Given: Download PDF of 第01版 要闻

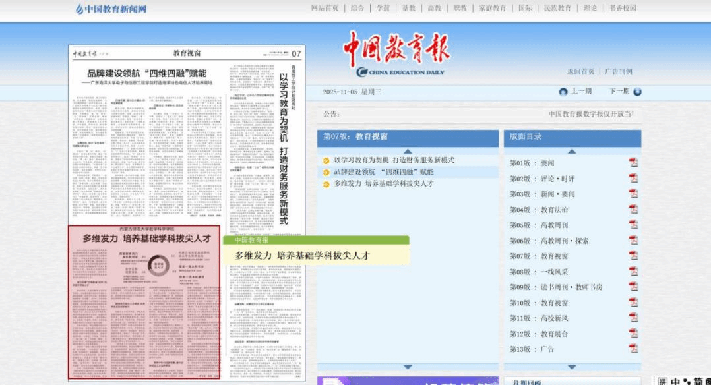Looking at the screenshot, I should [633, 163].
